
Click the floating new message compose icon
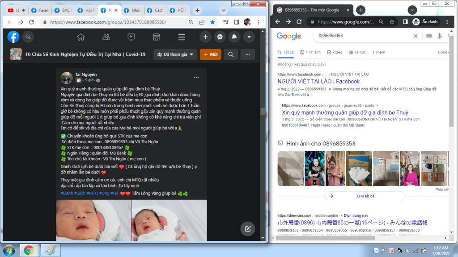[x=247, y=229]
